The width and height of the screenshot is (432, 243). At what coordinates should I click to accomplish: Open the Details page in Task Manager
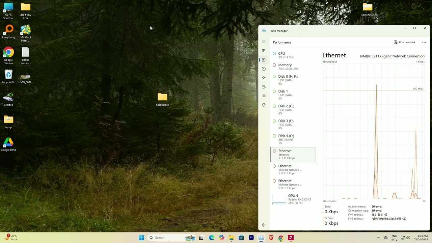point(264,96)
